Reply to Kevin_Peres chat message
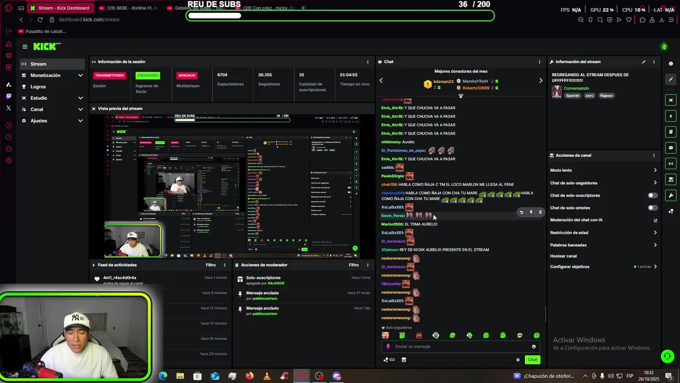Image resolution: width=680 pixels, height=383 pixels. coord(521,212)
